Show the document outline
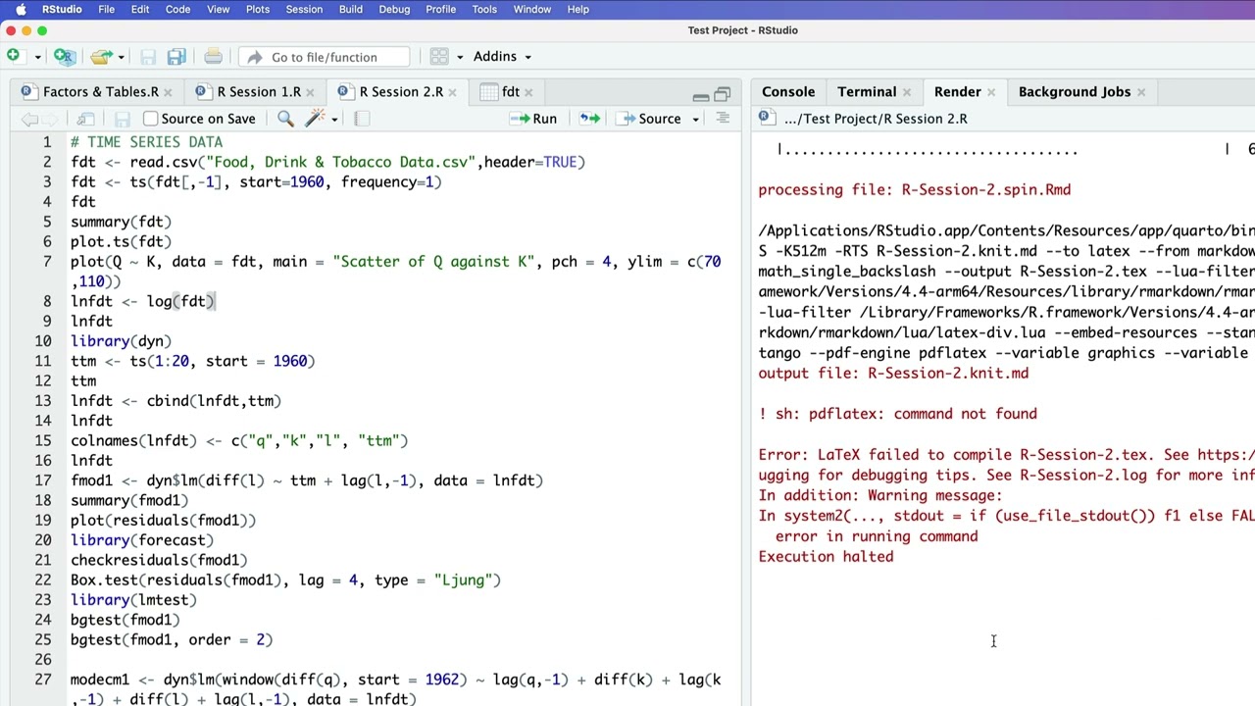The width and height of the screenshot is (1255, 706). (x=723, y=119)
